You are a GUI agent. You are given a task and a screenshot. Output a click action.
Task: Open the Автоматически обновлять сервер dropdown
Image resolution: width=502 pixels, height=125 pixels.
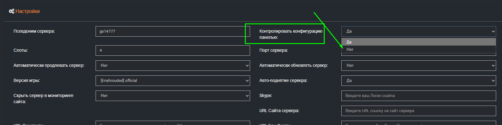[x=418, y=66]
